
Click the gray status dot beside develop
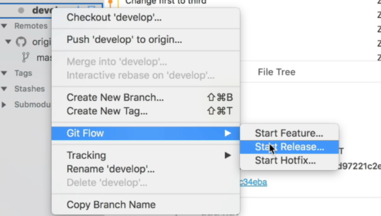(x=21, y=9)
